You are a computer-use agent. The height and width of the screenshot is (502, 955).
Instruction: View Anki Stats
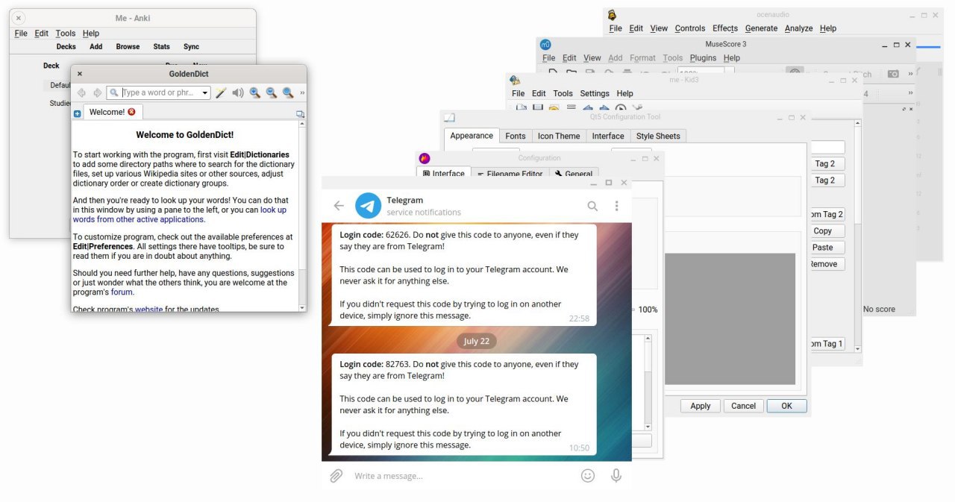162,46
